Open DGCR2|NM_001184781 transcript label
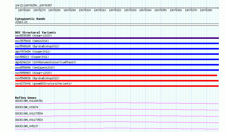Image resolution: width=226 pixels, height=132 pixels. 29,101
